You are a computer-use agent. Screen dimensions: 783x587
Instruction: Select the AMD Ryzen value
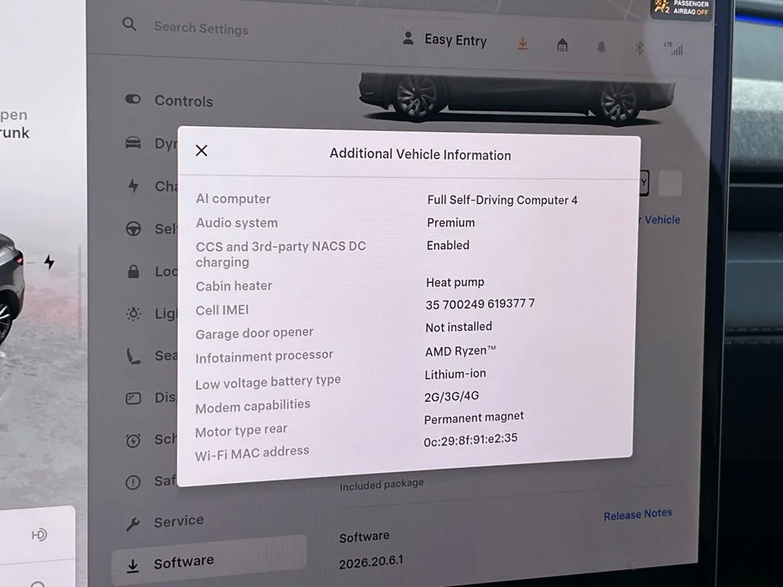pyautogui.click(x=460, y=351)
